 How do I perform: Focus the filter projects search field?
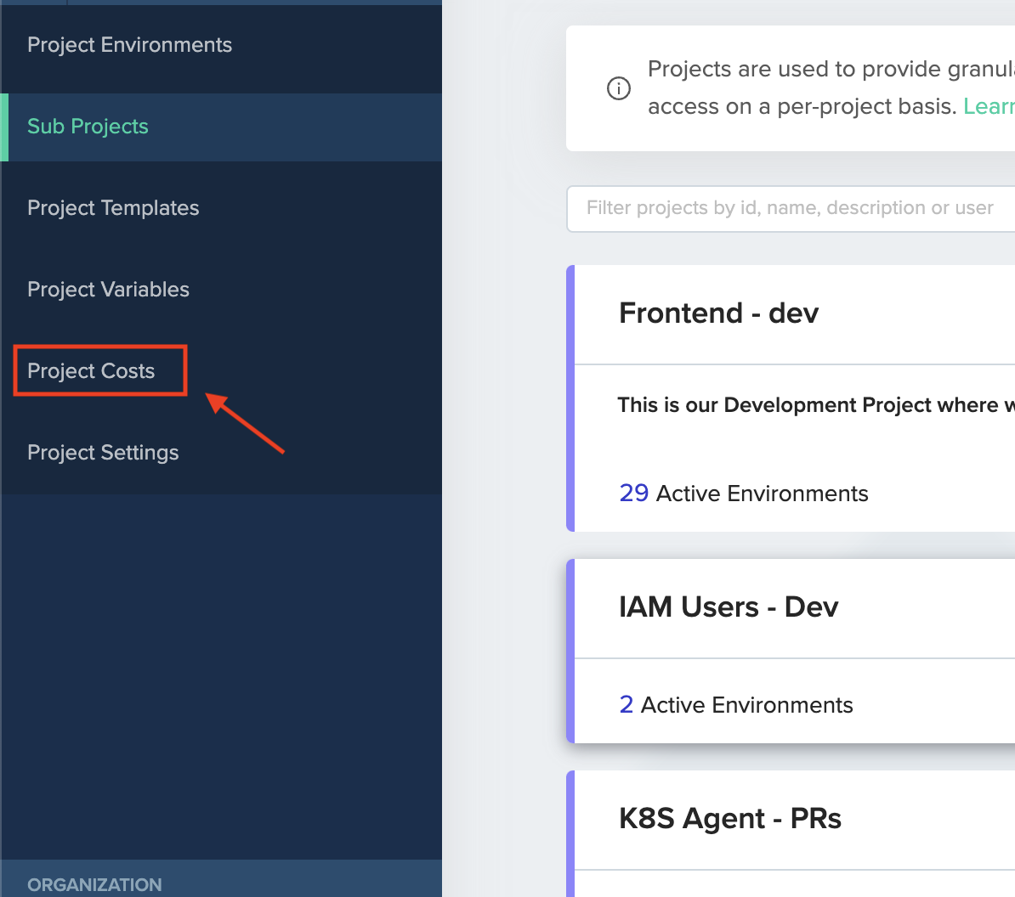click(x=791, y=208)
